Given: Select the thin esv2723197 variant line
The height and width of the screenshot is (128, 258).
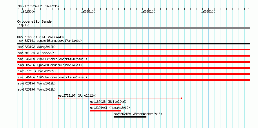Looking at the screenshot, I should pyautogui.click(x=120, y=98).
